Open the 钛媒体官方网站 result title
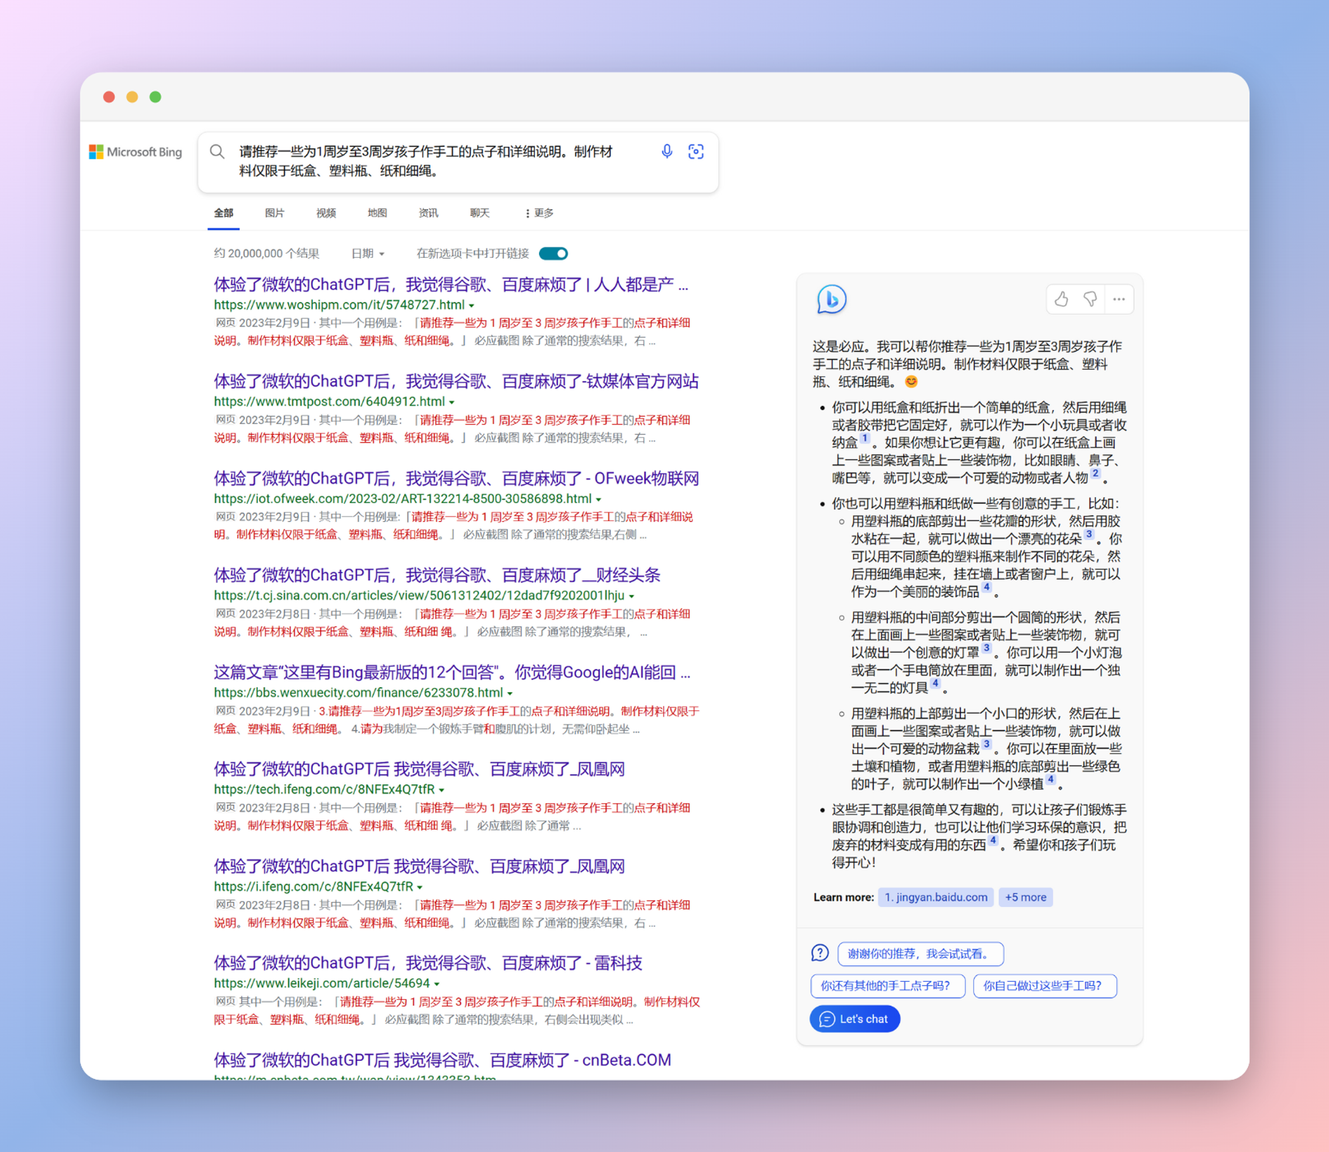The height and width of the screenshot is (1152, 1329). 456,382
